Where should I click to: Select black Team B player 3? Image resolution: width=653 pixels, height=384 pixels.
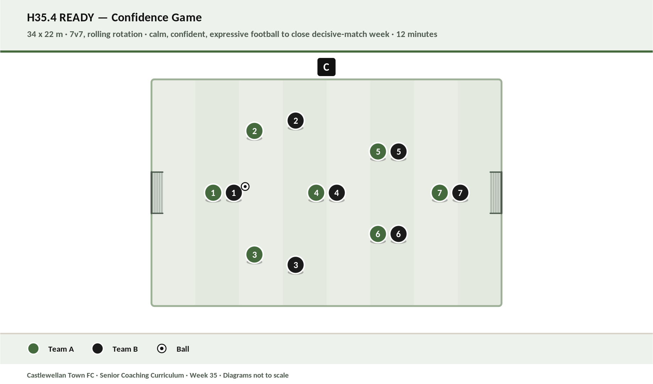pos(296,265)
